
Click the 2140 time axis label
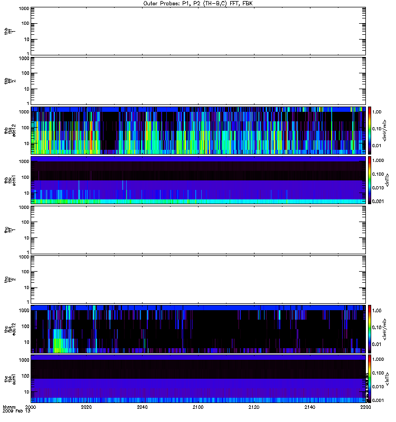point(309,408)
